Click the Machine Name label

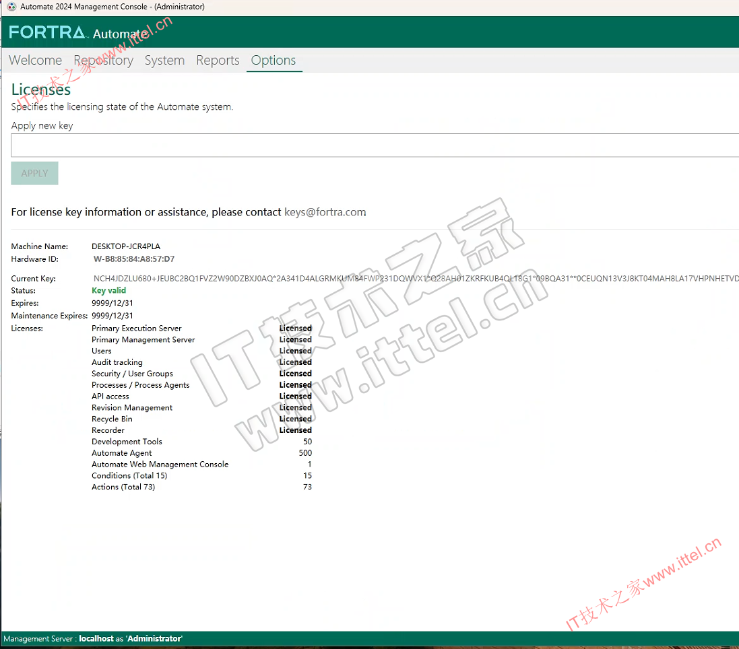(x=40, y=246)
